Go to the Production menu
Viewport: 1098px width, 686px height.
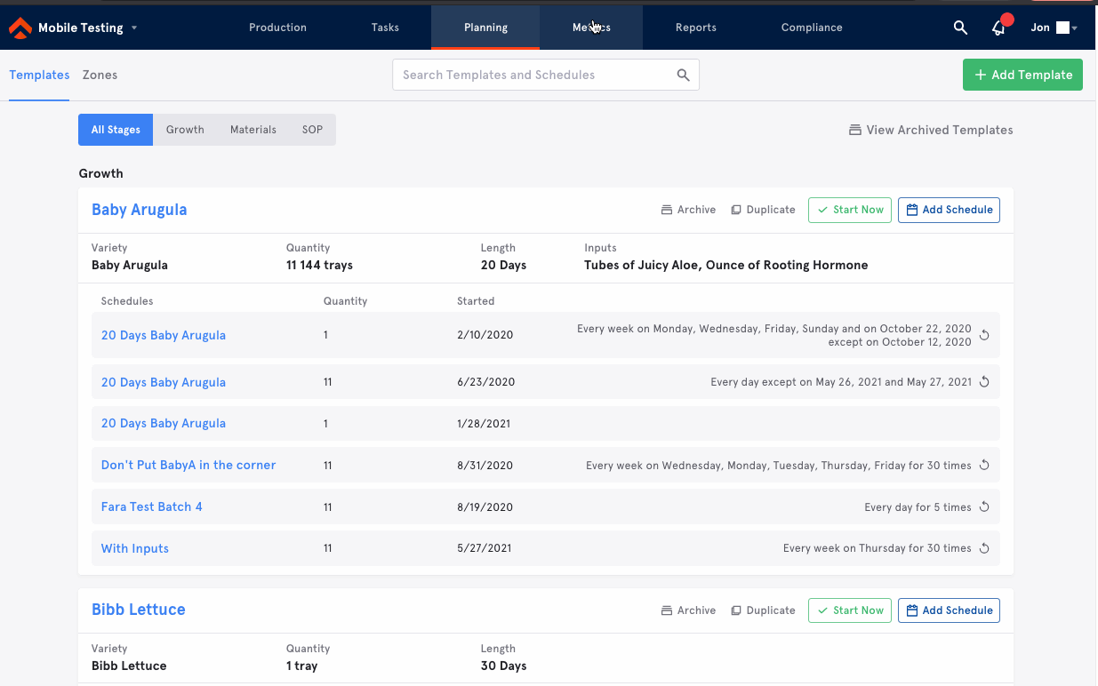pyautogui.click(x=277, y=28)
